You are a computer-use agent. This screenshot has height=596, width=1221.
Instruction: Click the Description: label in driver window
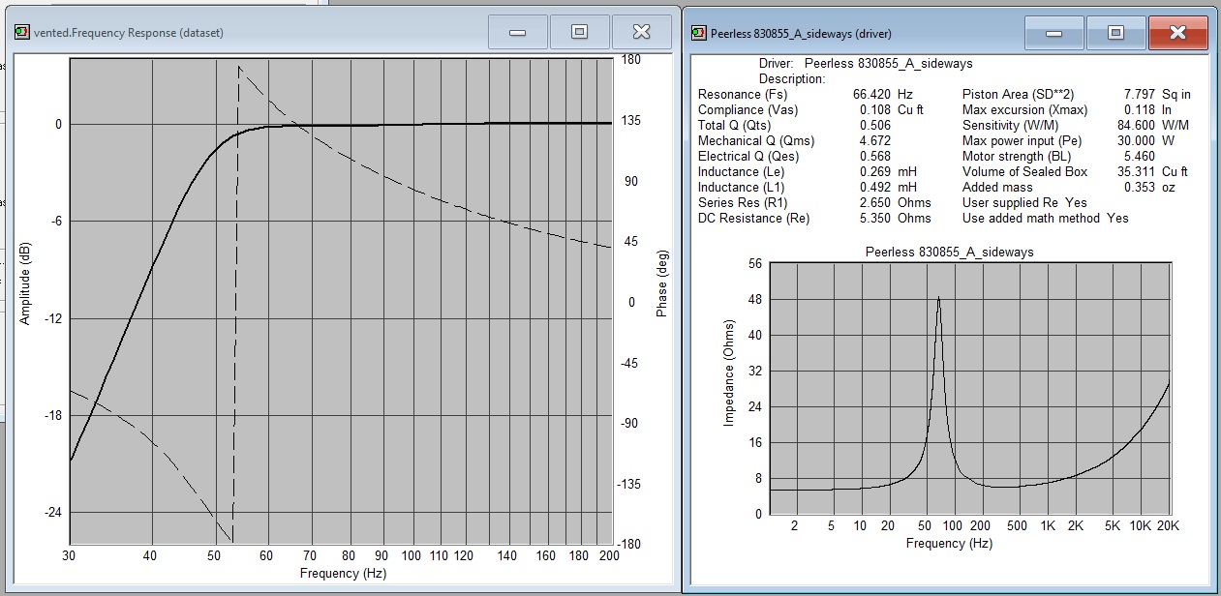tap(792, 79)
